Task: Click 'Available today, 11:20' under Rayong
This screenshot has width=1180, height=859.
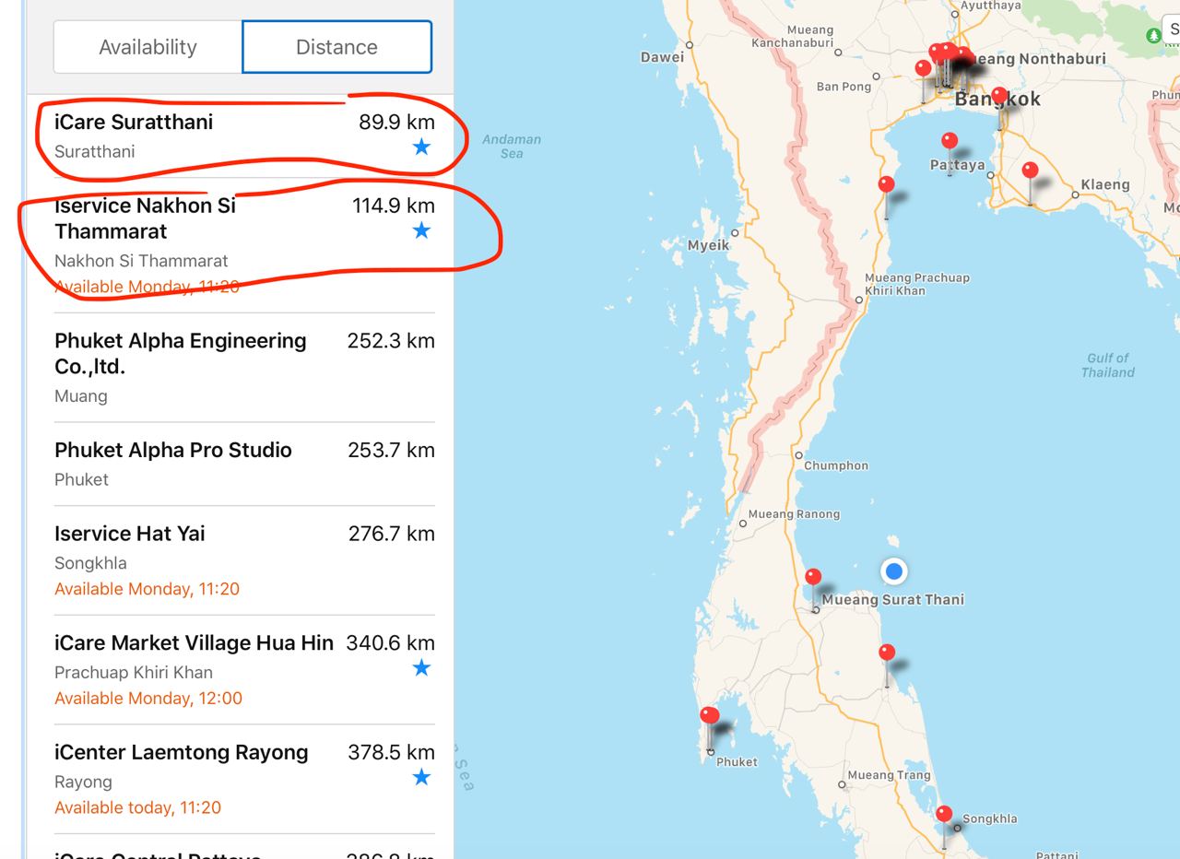Action: click(x=138, y=808)
